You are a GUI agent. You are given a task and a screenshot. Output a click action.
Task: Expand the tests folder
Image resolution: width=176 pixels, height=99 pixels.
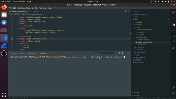[x=138, y=55]
